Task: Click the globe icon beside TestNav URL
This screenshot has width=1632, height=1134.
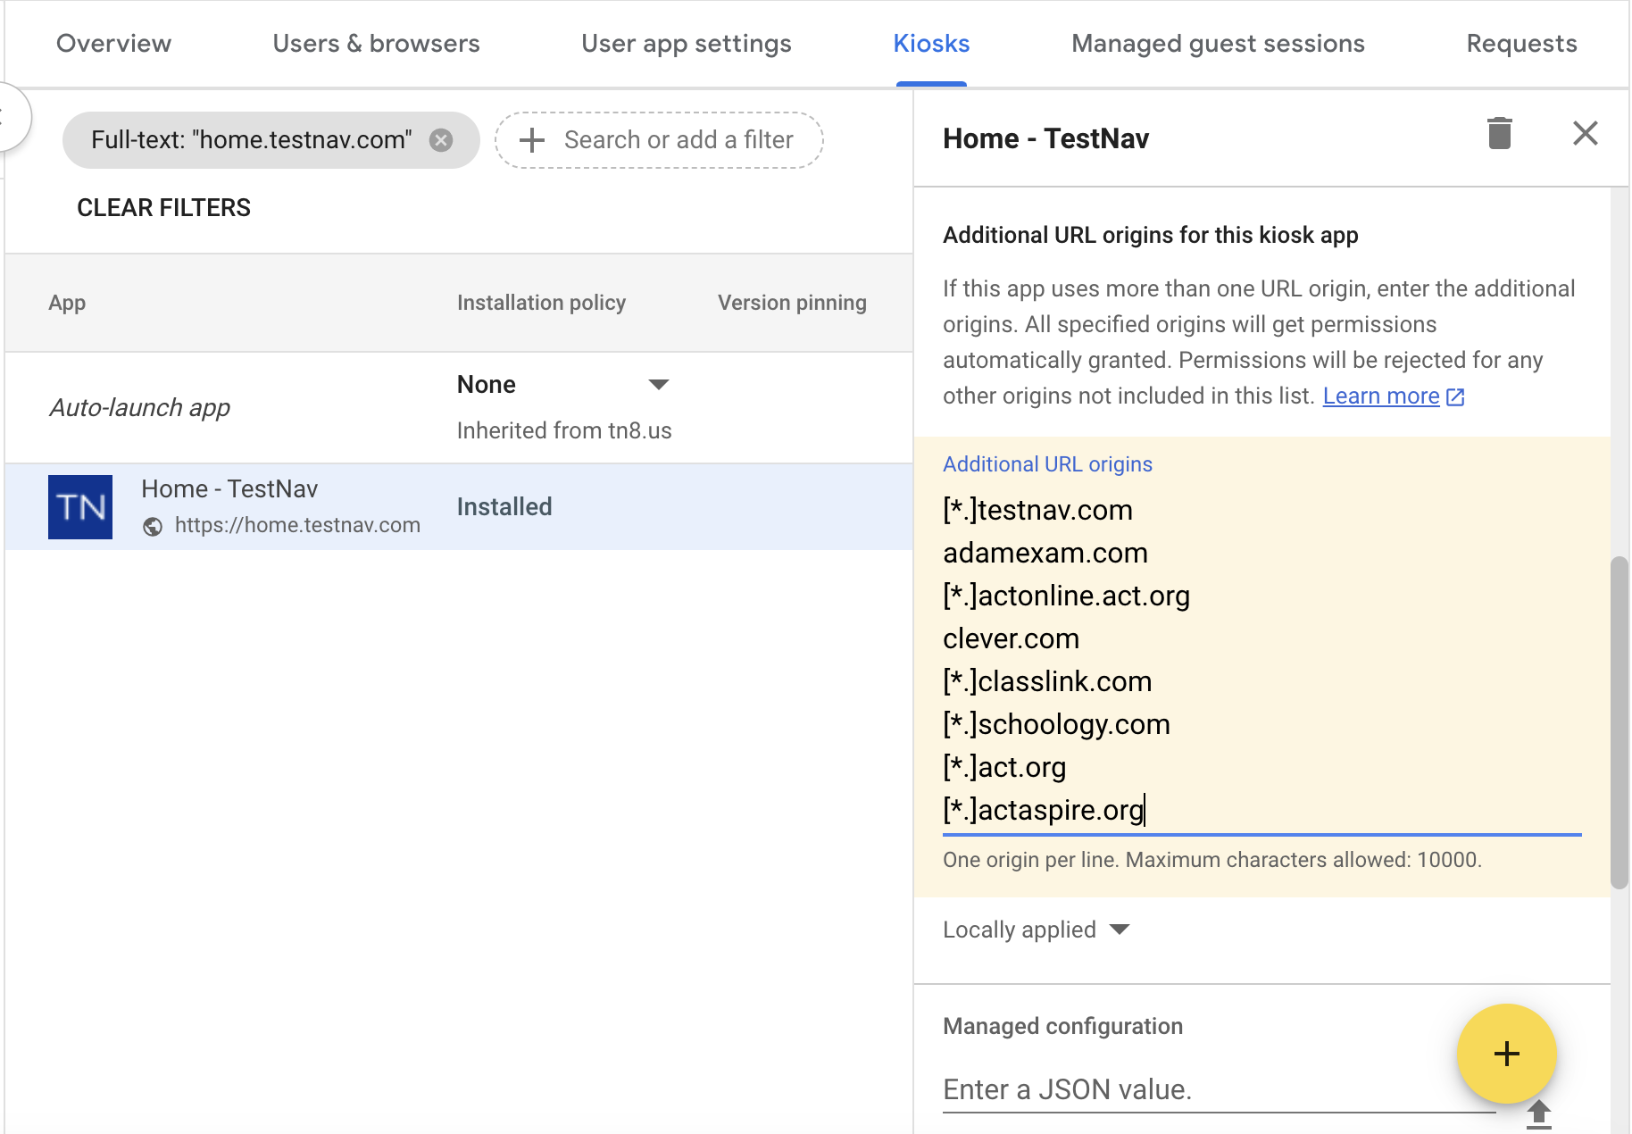Action: (x=153, y=526)
